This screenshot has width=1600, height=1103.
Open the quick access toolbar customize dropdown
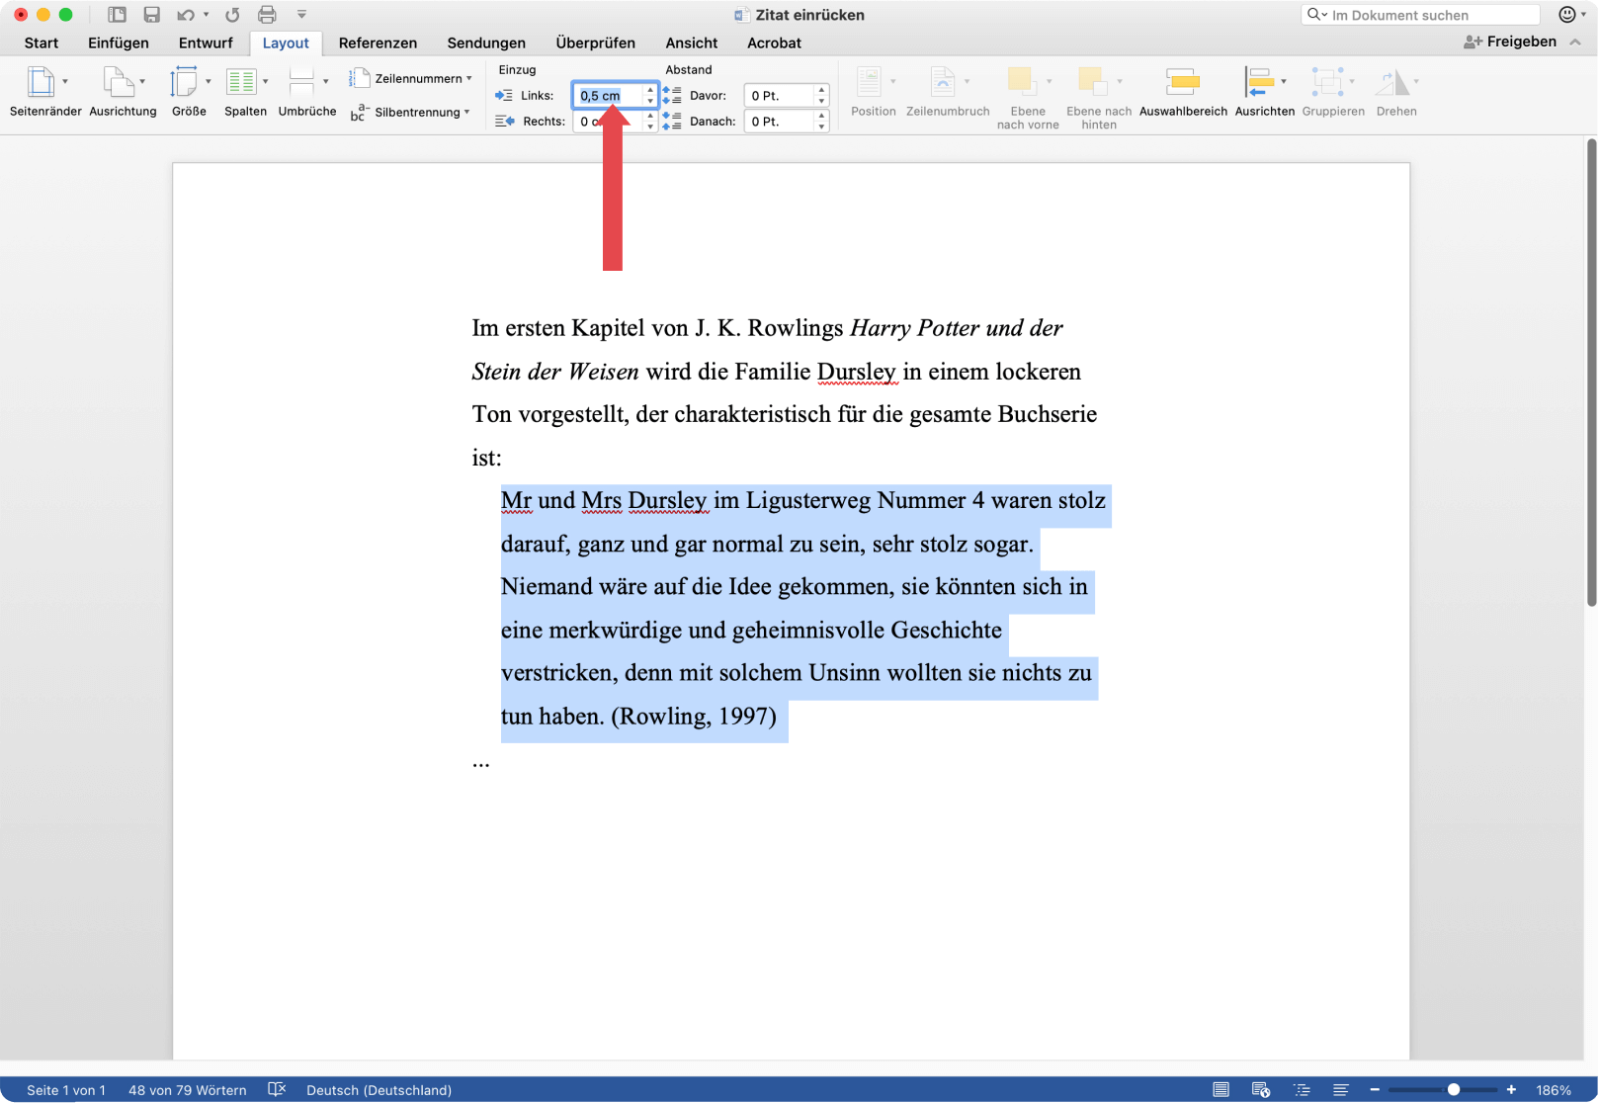click(301, 15)
